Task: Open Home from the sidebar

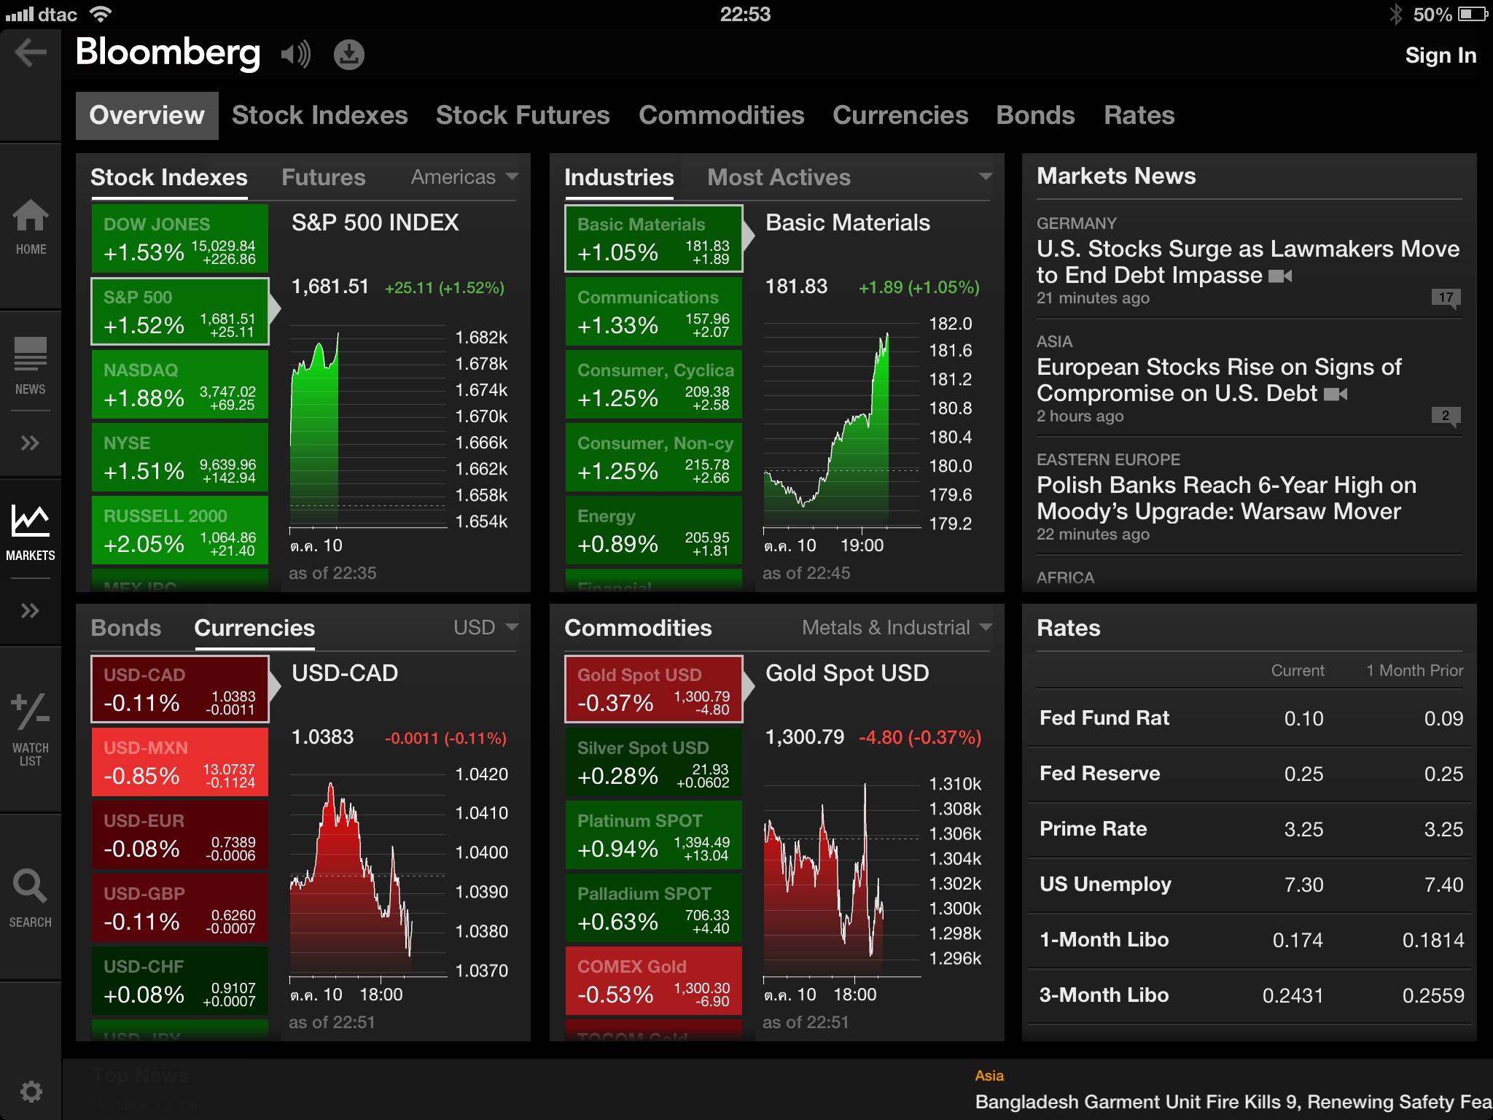Action: 31,227
